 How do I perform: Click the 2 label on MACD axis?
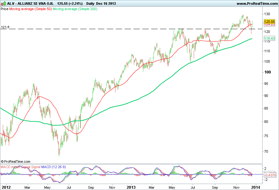265,168
